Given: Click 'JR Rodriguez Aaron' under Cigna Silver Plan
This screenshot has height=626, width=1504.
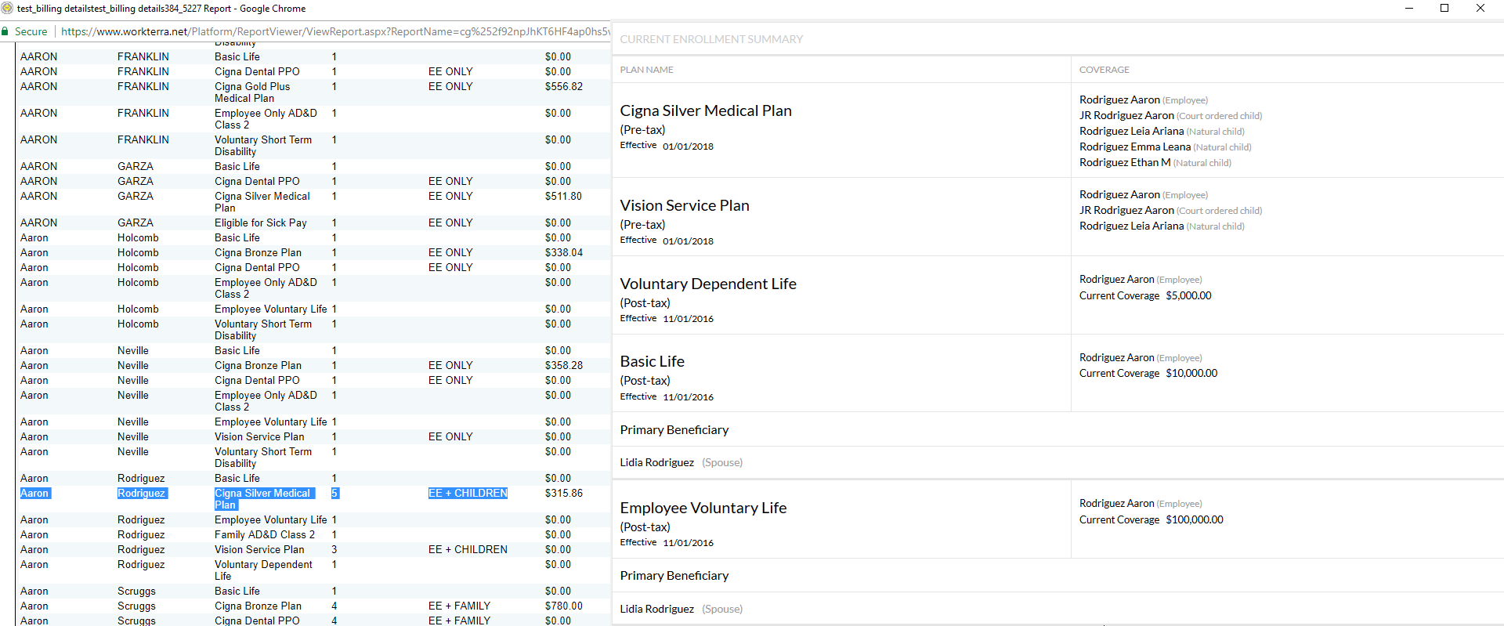Looking at the screenshot, I should click(1126, 115).
